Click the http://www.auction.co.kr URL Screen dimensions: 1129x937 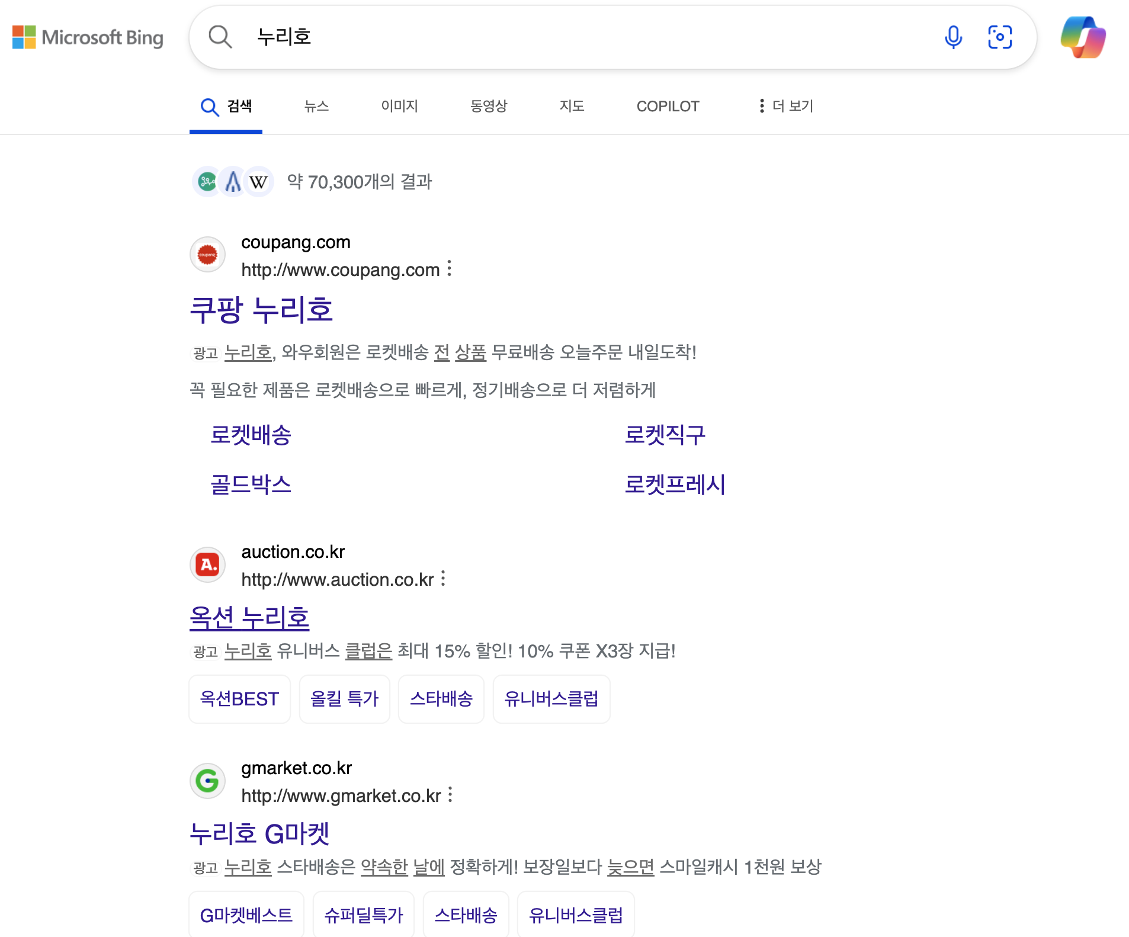(x=338, y=579)
